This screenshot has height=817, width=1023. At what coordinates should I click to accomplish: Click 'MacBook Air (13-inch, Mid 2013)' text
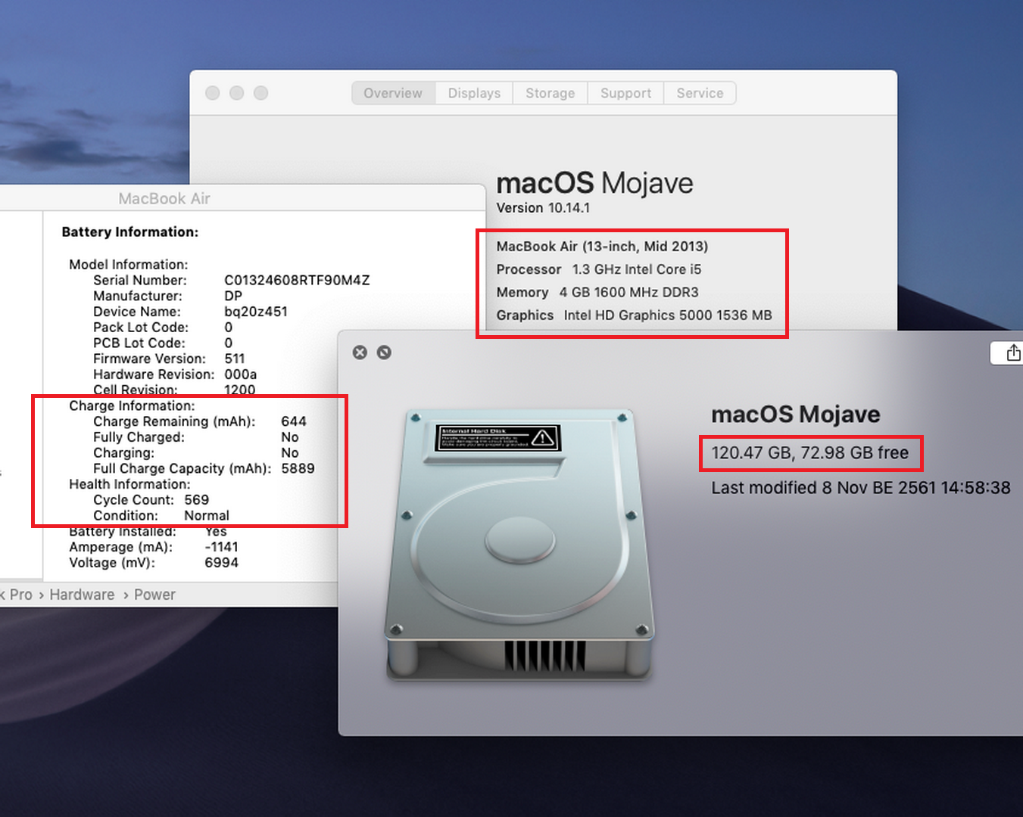(x=603, y=247)
